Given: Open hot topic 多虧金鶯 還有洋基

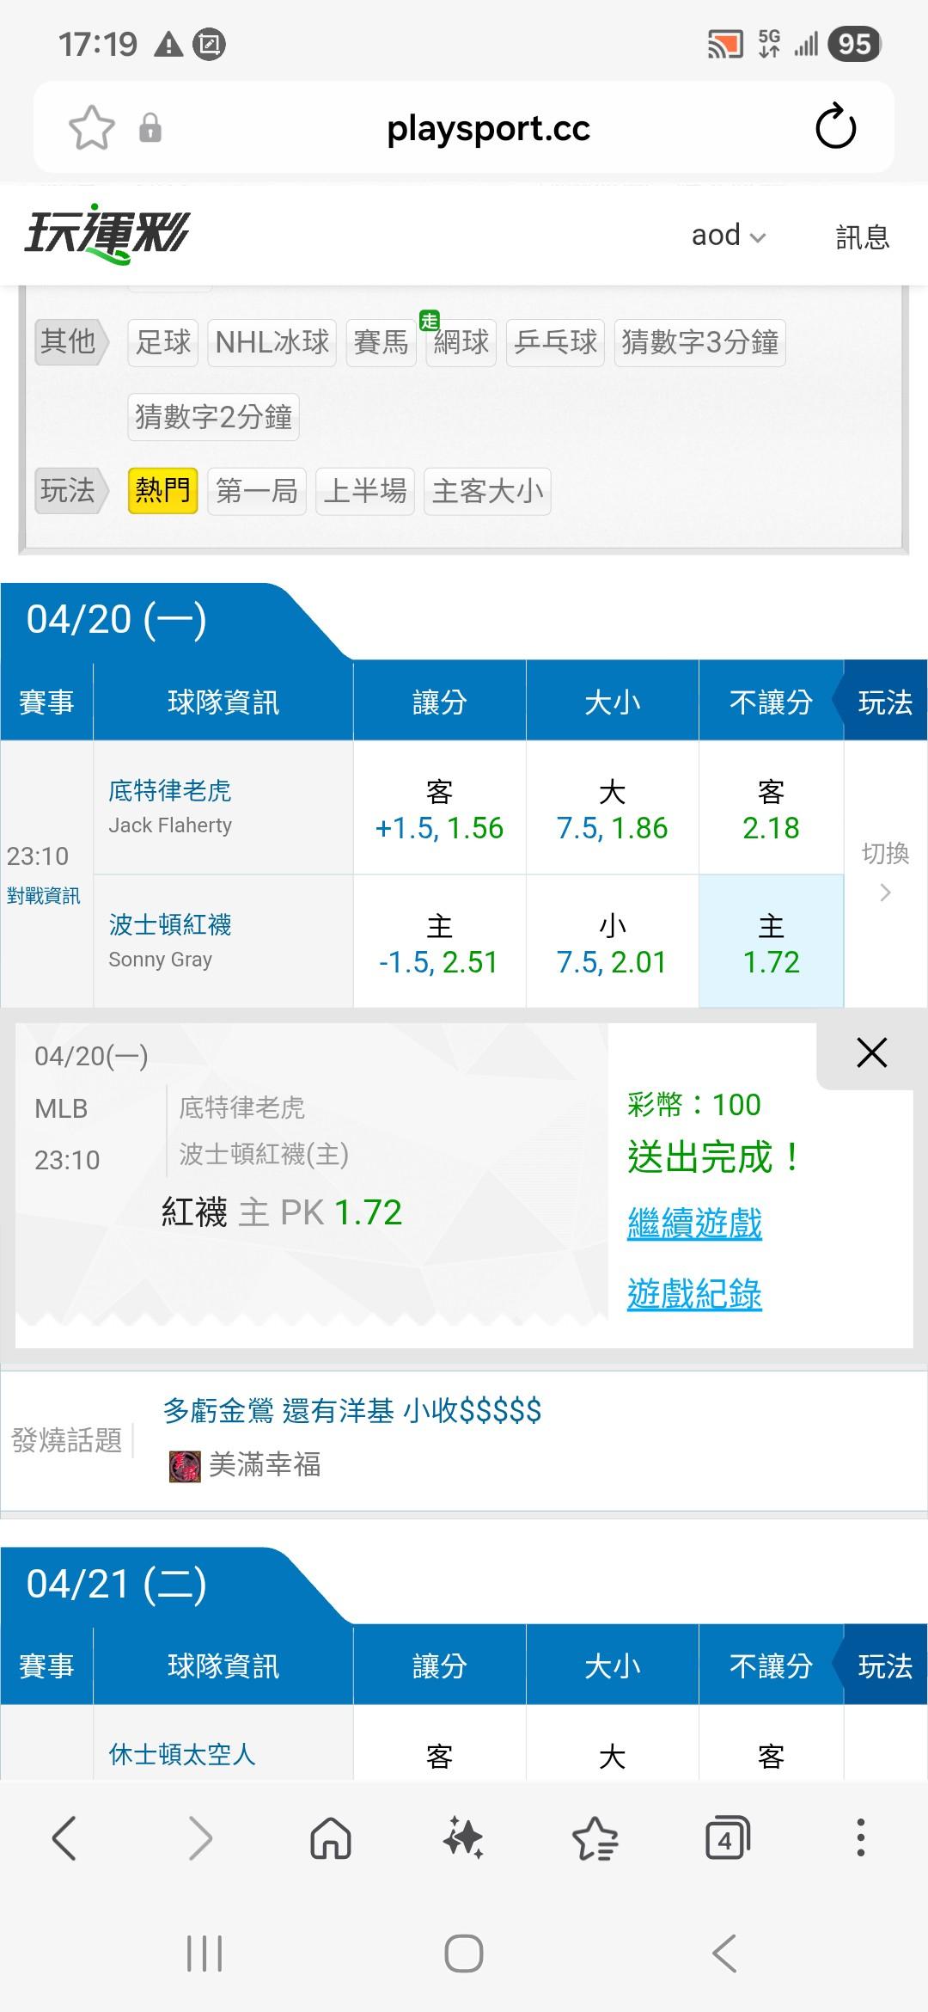Looking at the screenshot, I should click(x=352, y=1410).
